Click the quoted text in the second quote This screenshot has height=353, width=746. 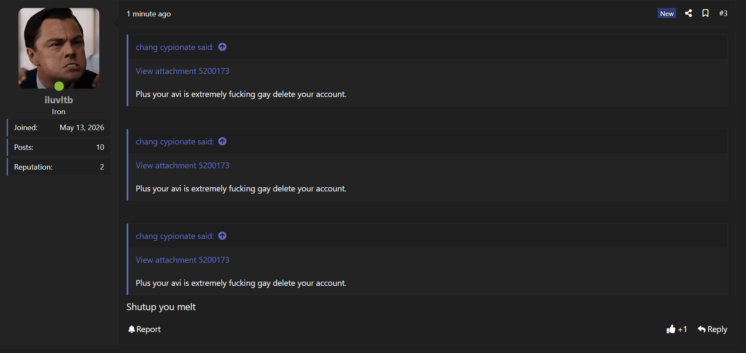click(241, 189)
